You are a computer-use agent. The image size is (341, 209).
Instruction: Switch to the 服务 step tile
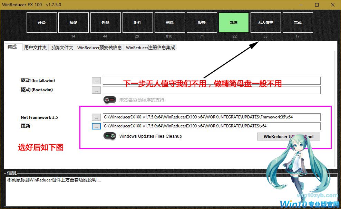click(x=202, y=23)
